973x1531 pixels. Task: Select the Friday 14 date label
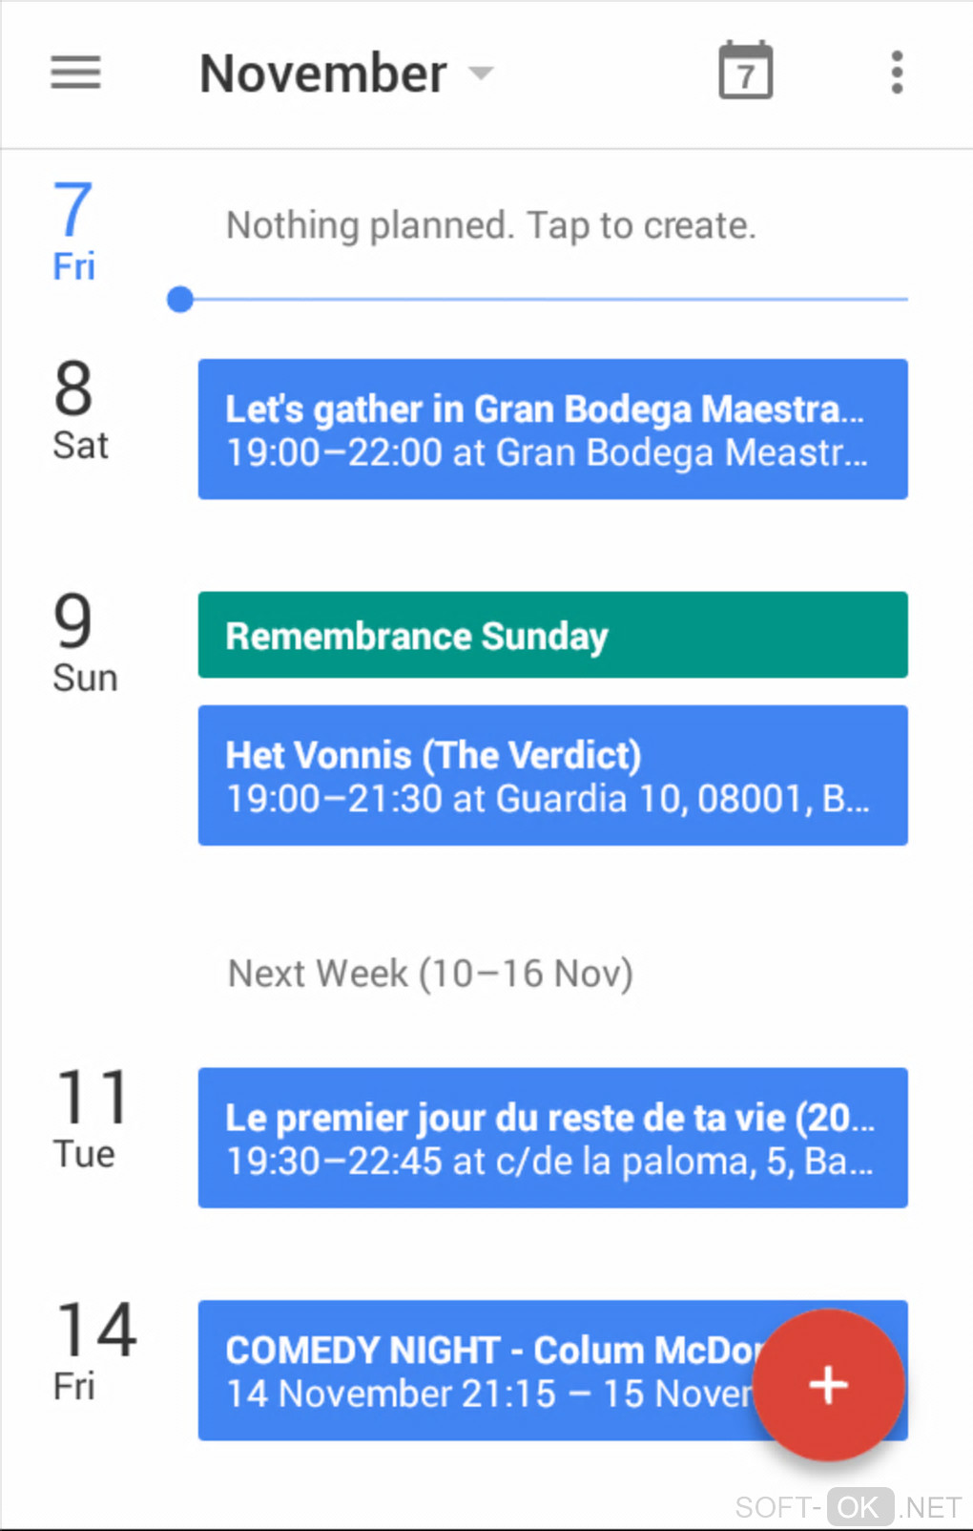tap(93, 1351)
